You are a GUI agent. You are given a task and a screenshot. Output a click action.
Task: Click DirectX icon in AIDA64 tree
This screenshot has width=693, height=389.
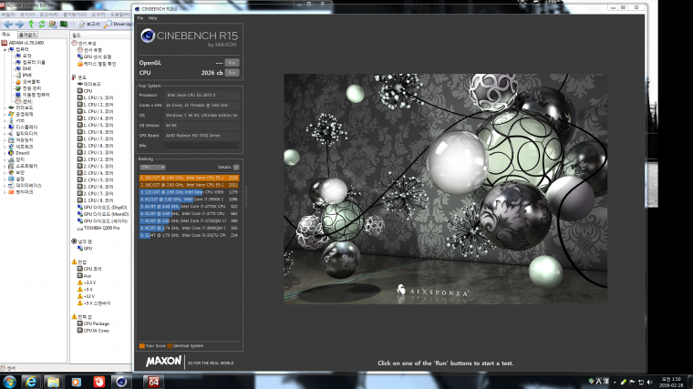[x=11, y=153]
